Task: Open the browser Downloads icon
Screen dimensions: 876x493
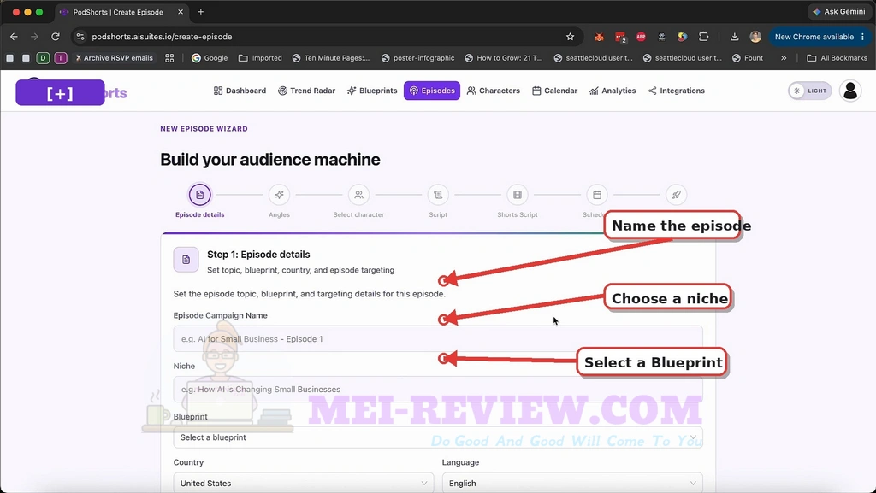Action: click(734, 37)
